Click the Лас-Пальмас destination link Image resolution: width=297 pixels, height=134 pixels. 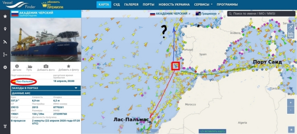point(25,81)
